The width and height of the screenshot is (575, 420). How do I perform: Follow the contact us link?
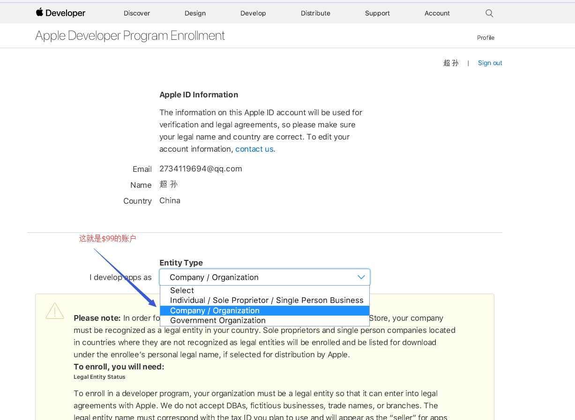point(254,149)
